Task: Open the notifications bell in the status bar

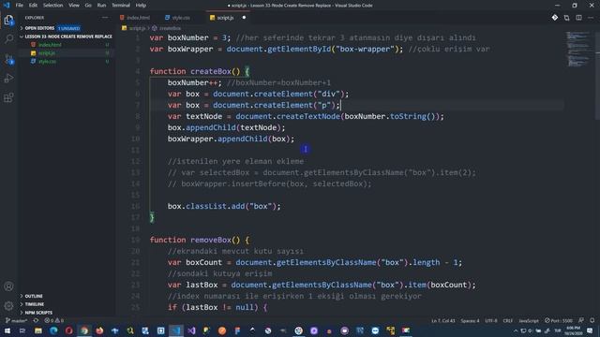Action: (x=592, y=320)
